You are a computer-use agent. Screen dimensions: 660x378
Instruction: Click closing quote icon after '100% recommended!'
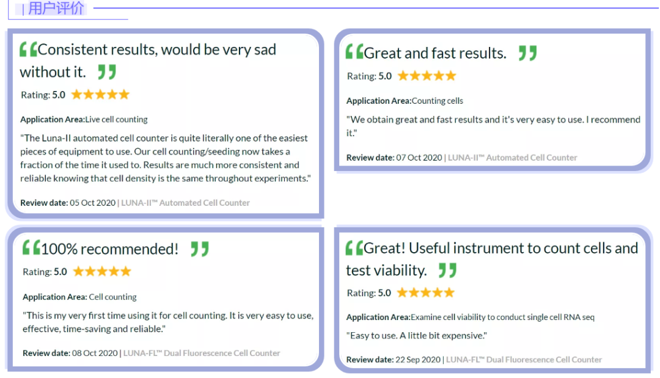tap(199, 249)
